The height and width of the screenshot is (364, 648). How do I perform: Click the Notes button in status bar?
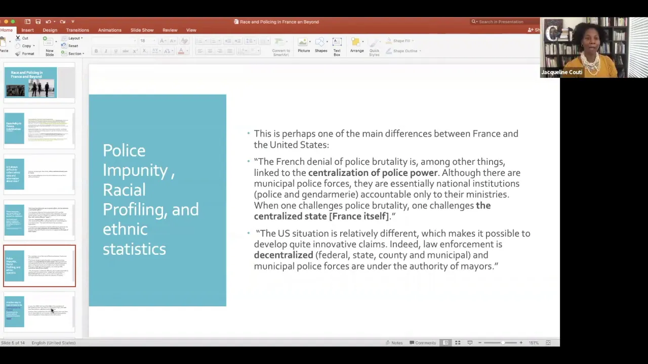[394, 343]
